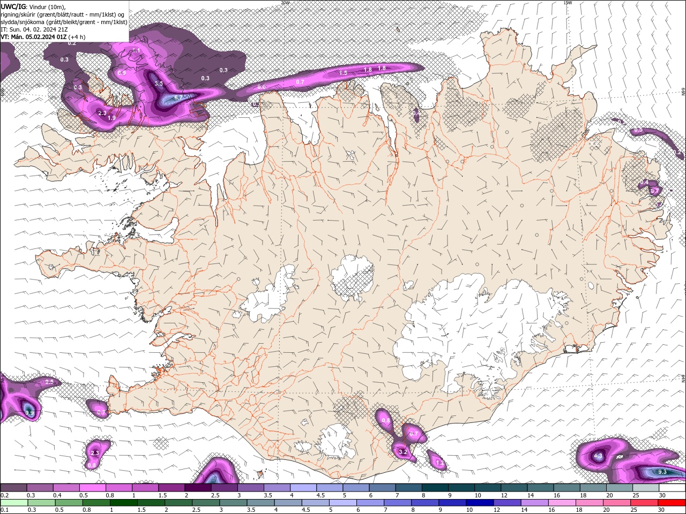Click the 9.3 value in southeast corner

click(x=662, y=472)
